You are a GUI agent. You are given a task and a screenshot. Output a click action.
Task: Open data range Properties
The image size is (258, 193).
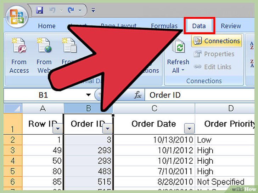coord(214,54)
